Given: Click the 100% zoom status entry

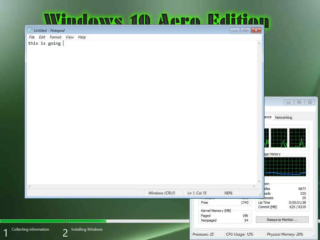Looking at the screenshot, I should [x=228, y=193].
